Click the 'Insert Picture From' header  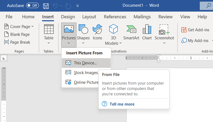coord(84,53)
